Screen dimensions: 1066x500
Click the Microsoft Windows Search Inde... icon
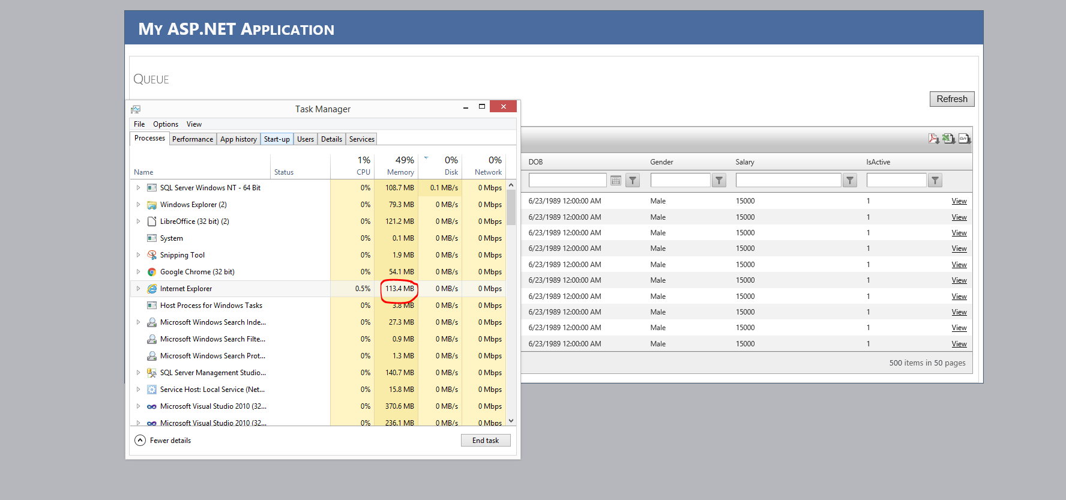click(152, 322)
